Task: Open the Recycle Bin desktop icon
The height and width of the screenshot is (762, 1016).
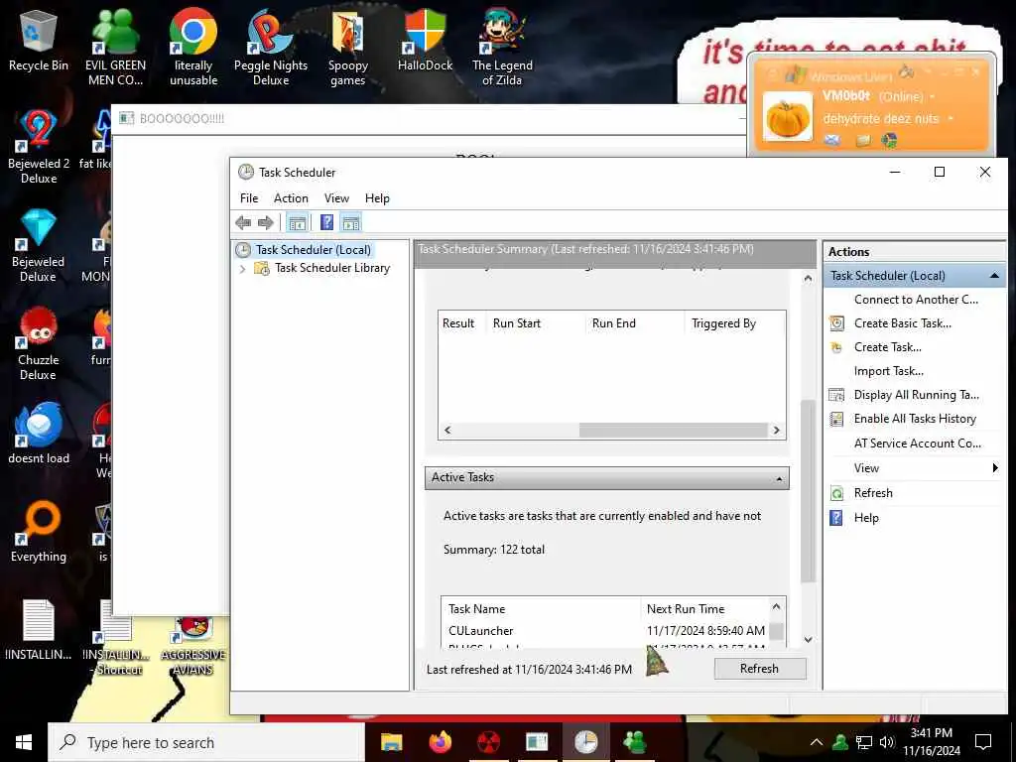Action: (39, 41)
